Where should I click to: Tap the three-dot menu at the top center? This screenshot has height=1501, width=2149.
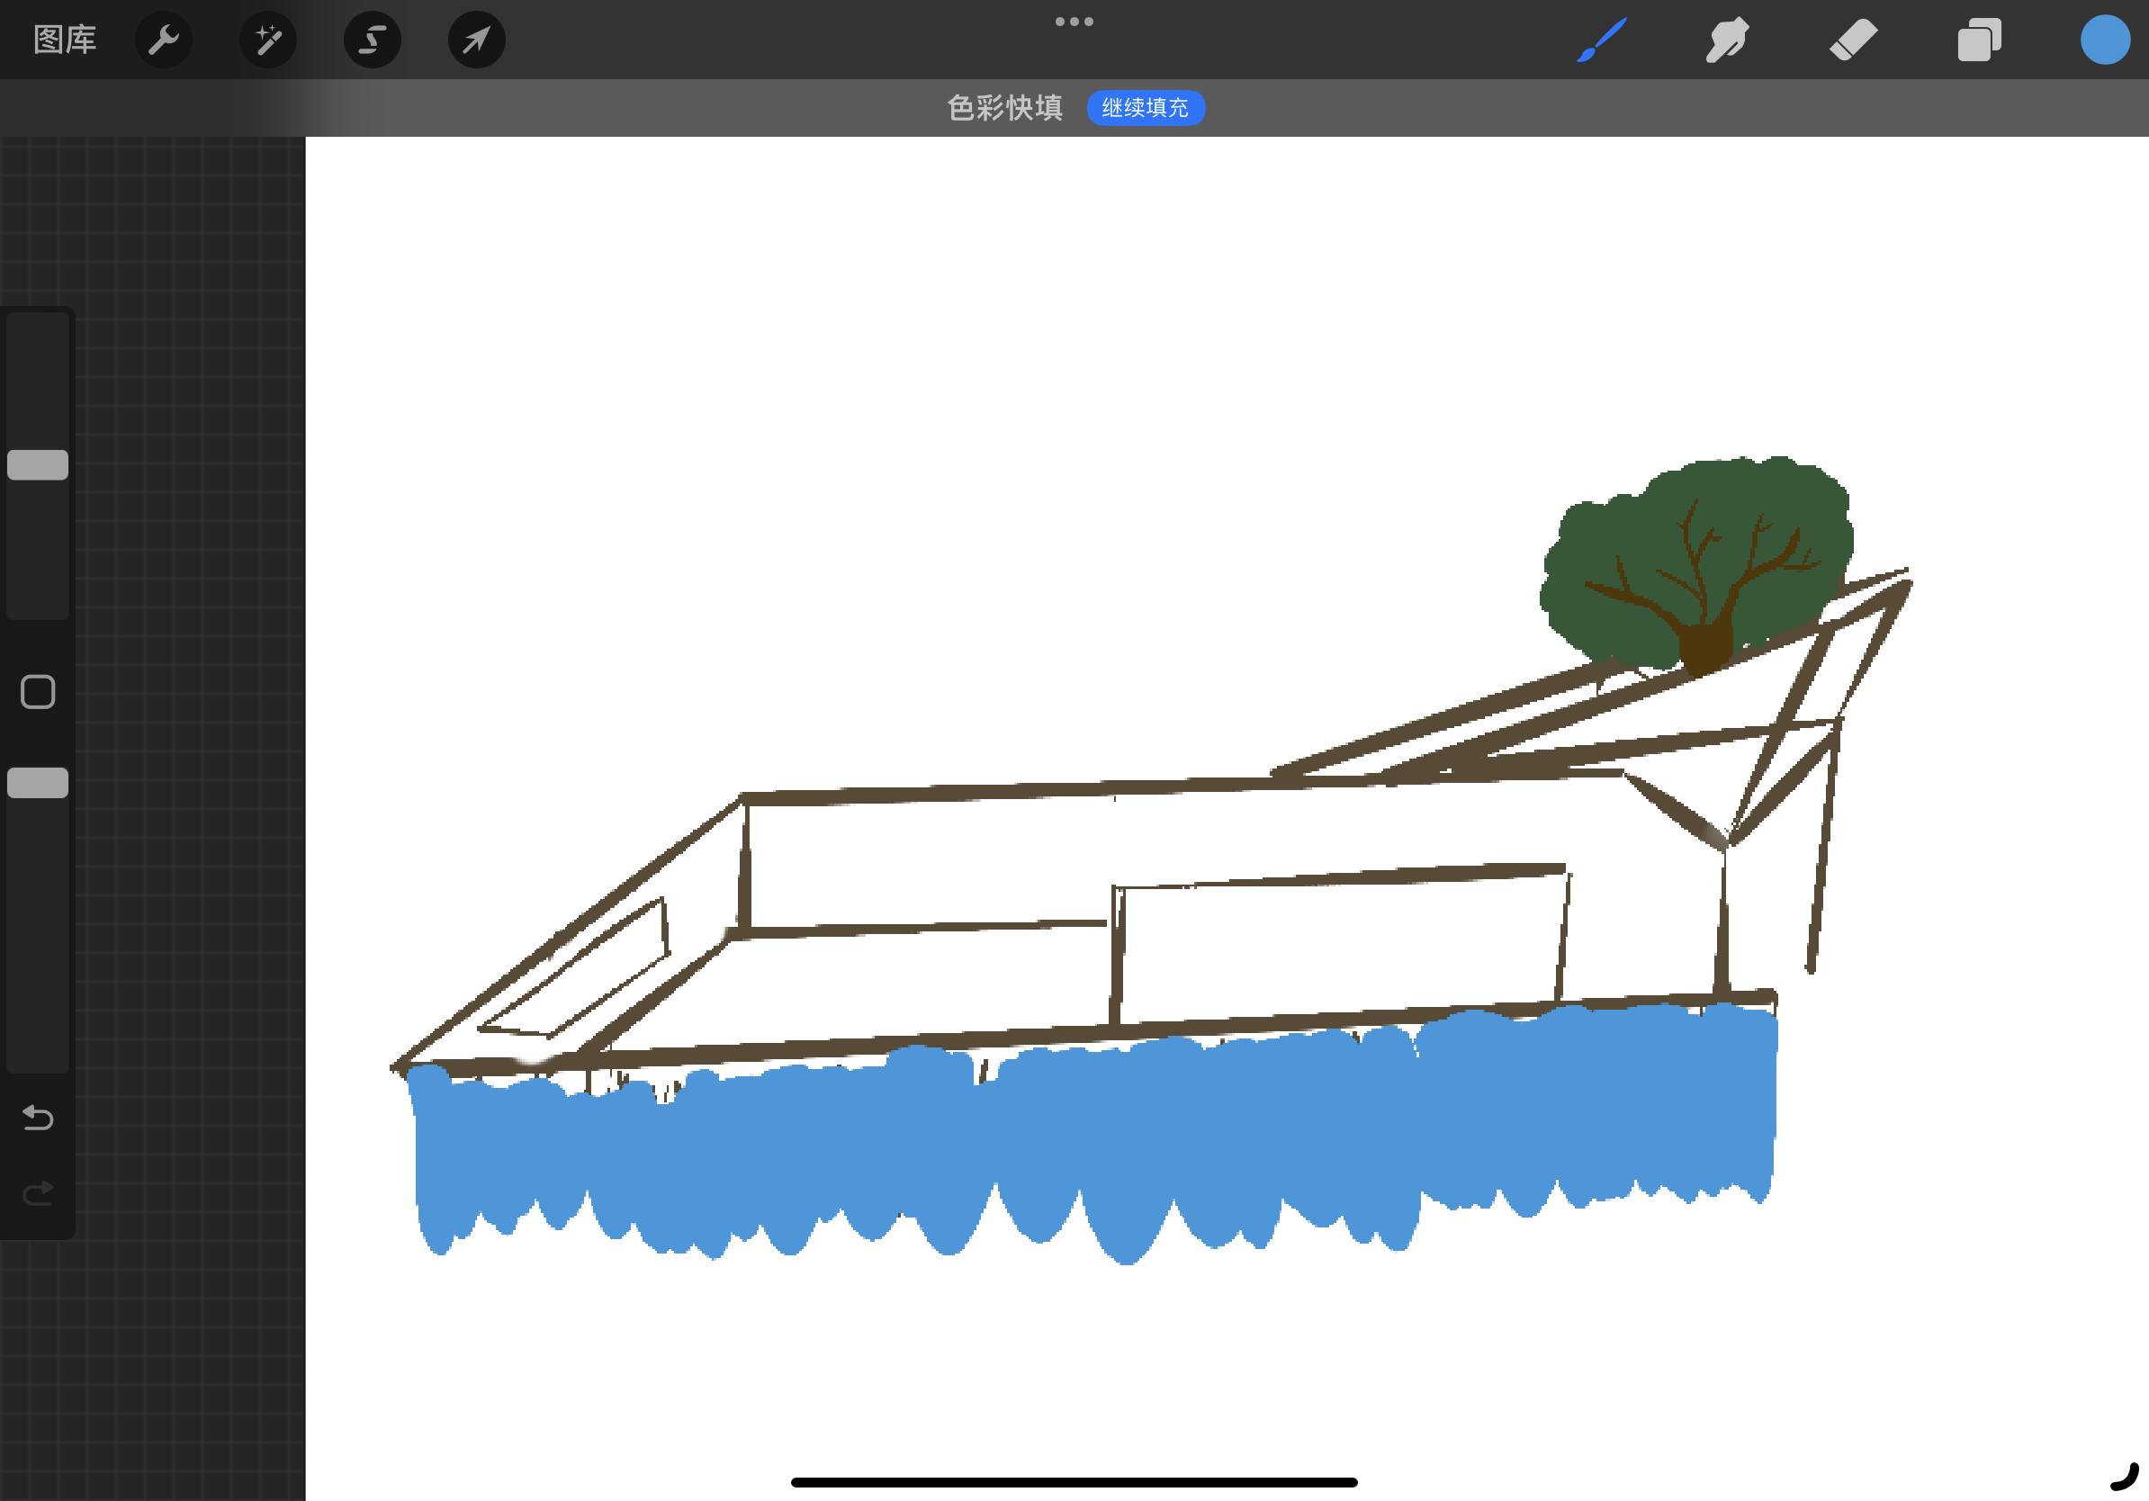1074,22
